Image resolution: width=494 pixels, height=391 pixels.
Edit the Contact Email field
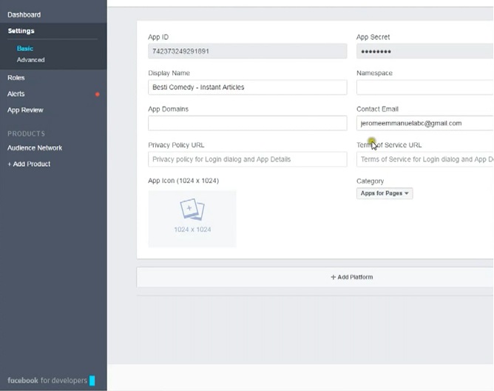pyautogui.click(x=425, y=123)
